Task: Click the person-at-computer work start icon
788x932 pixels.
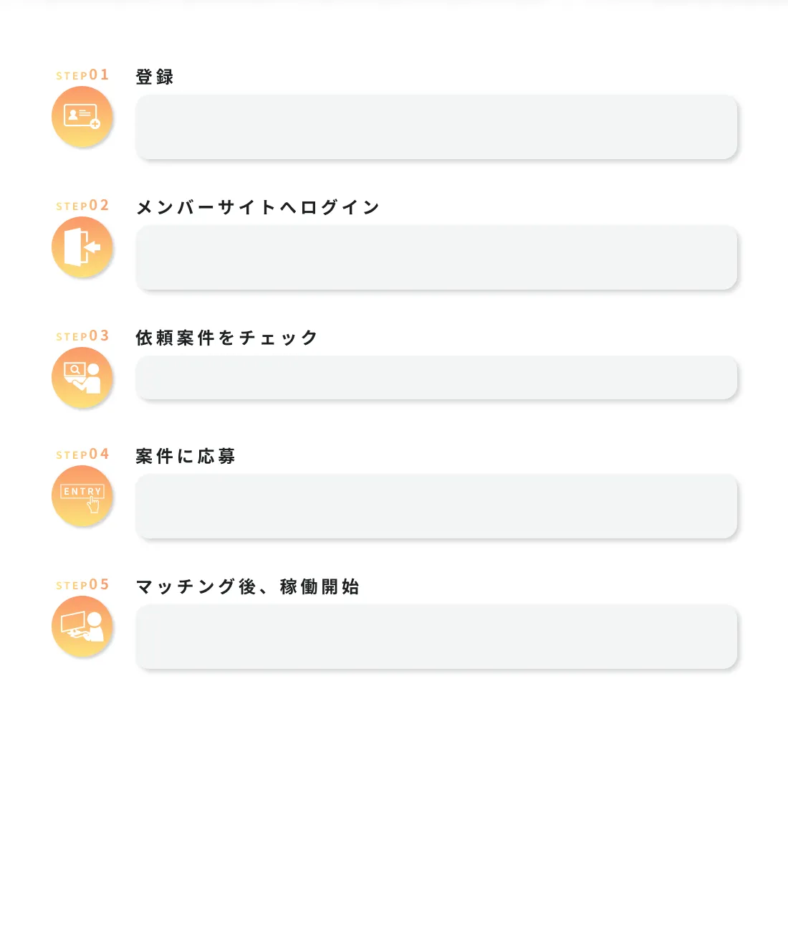Action: 82,627
